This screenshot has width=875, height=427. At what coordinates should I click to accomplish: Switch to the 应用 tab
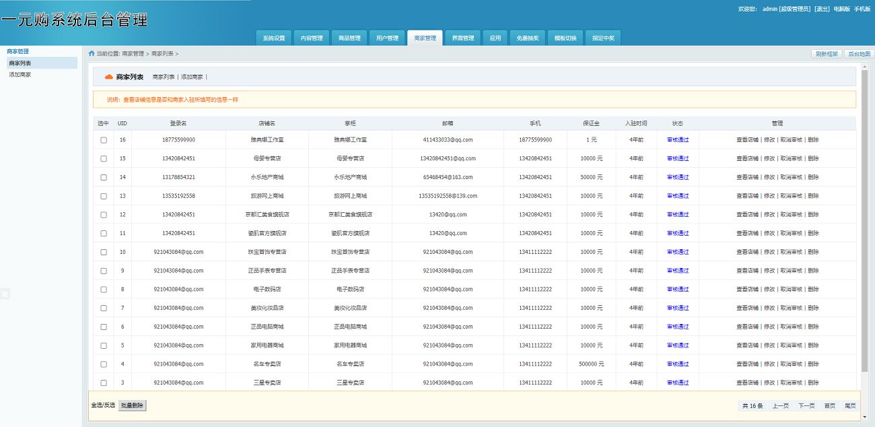(x=495, y=38)
